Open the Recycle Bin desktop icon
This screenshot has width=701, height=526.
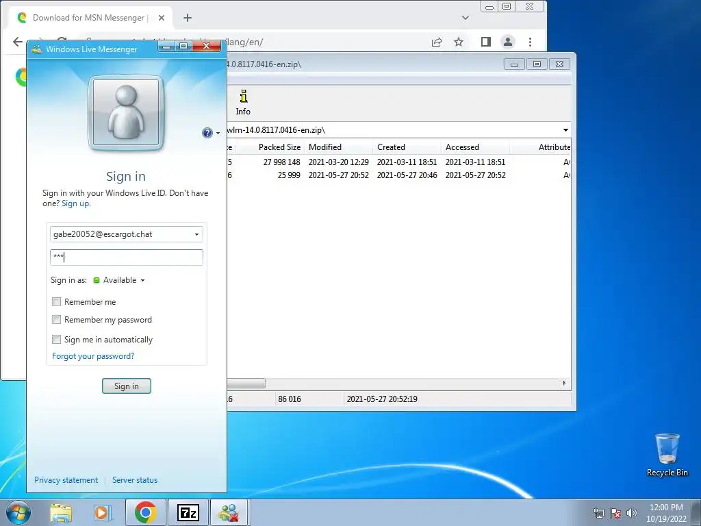tap(667, 455)
